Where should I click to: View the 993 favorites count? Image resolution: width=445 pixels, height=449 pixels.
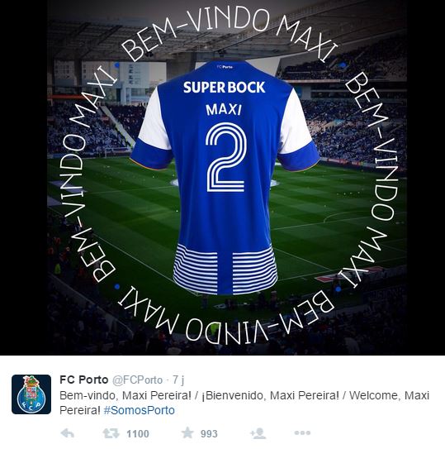[x=209, y=434]
